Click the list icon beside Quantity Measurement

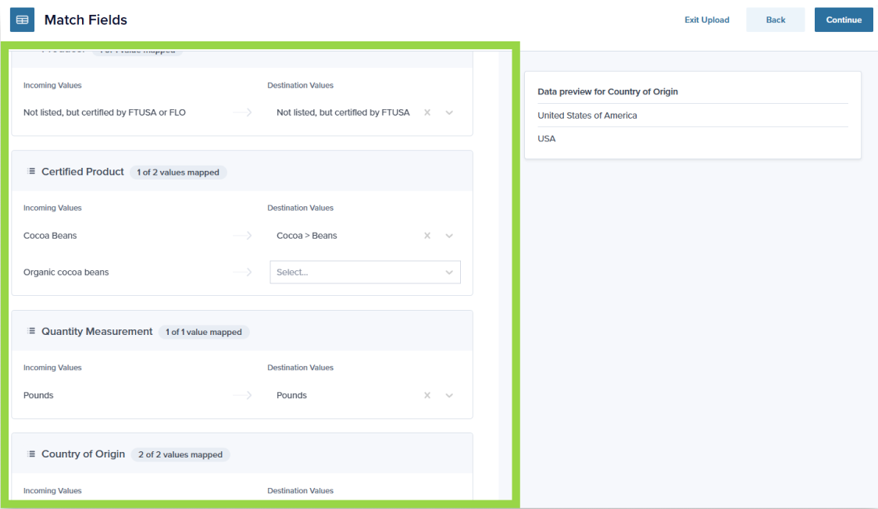(x=31, y=331)
